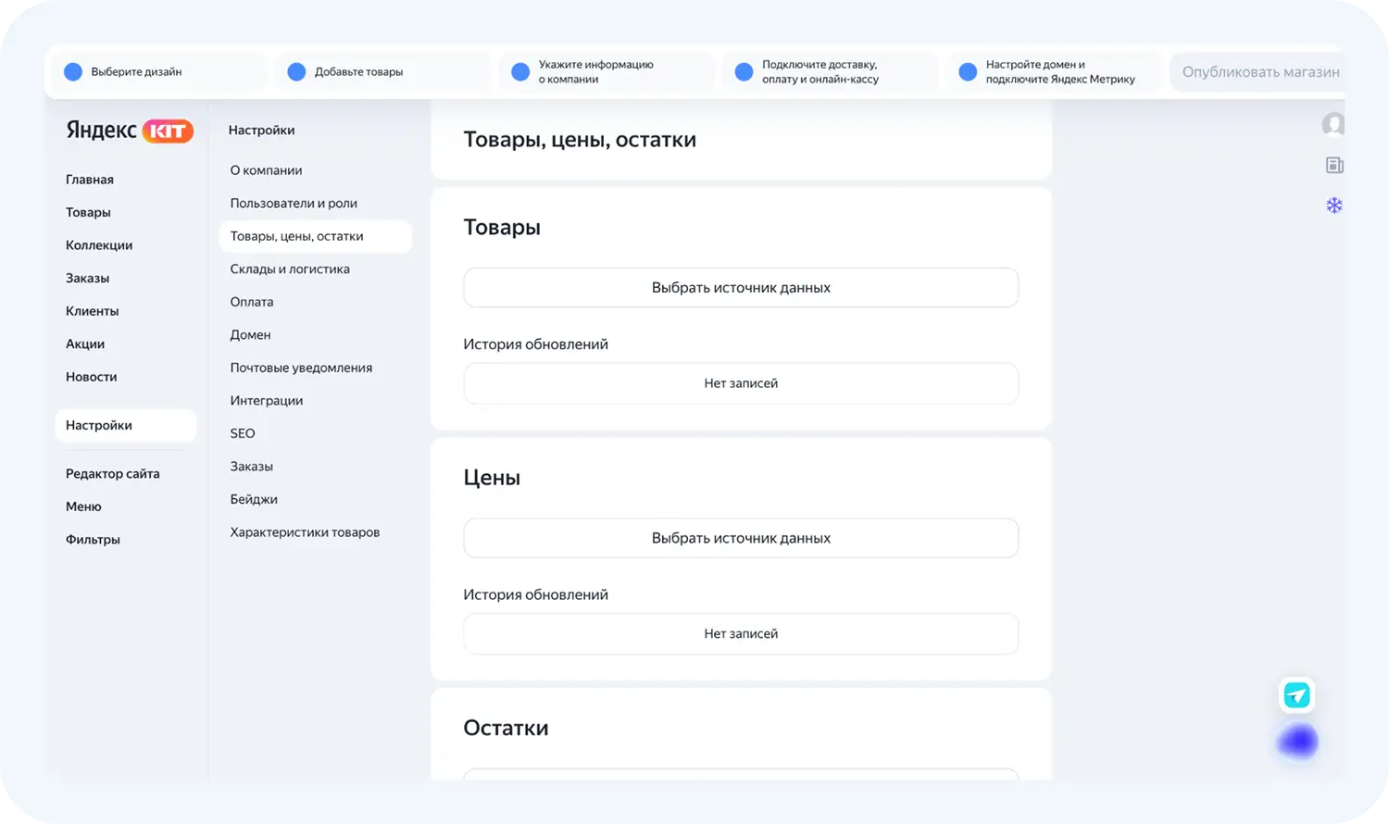Viewport: 1389px width, 824px height.
Task: Click the Товары, цены, остатки page title
Action: (x=580, y=140)
